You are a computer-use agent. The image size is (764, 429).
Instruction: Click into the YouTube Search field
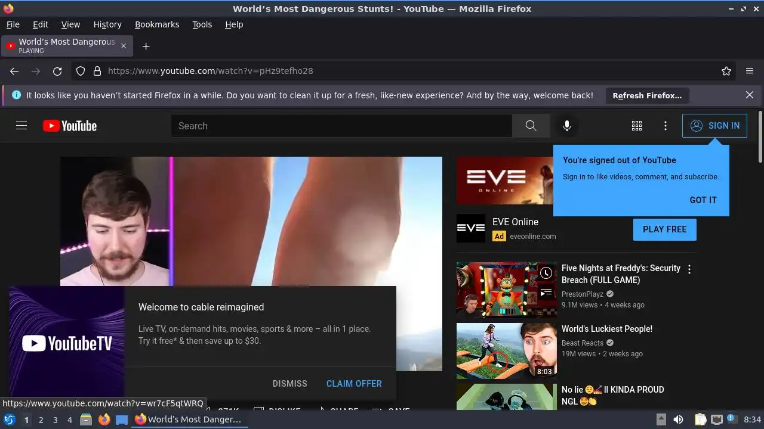point(341,126)
